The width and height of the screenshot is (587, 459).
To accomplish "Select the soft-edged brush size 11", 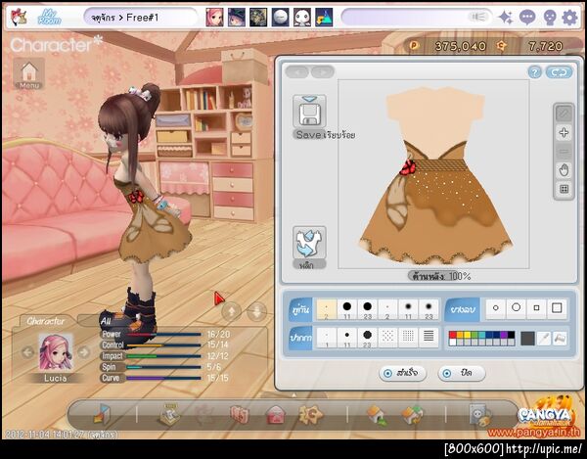I will 408,309.
